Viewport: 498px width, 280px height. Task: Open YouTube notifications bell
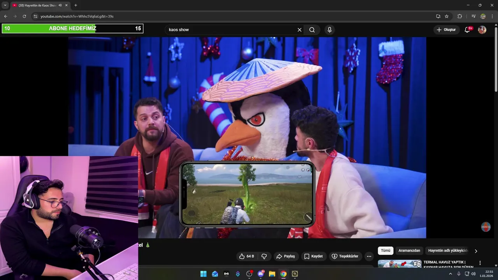pyautogui.click(x=468, y=30)
